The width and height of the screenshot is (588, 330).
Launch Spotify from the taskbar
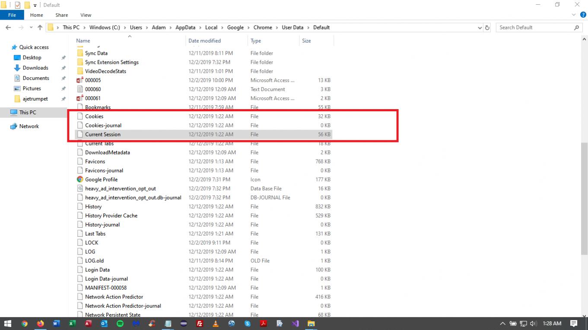[x=120, y=324]
